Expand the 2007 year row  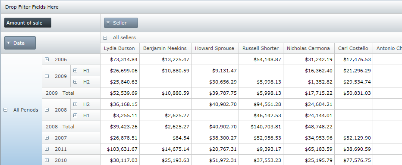(x=47, y=138)
